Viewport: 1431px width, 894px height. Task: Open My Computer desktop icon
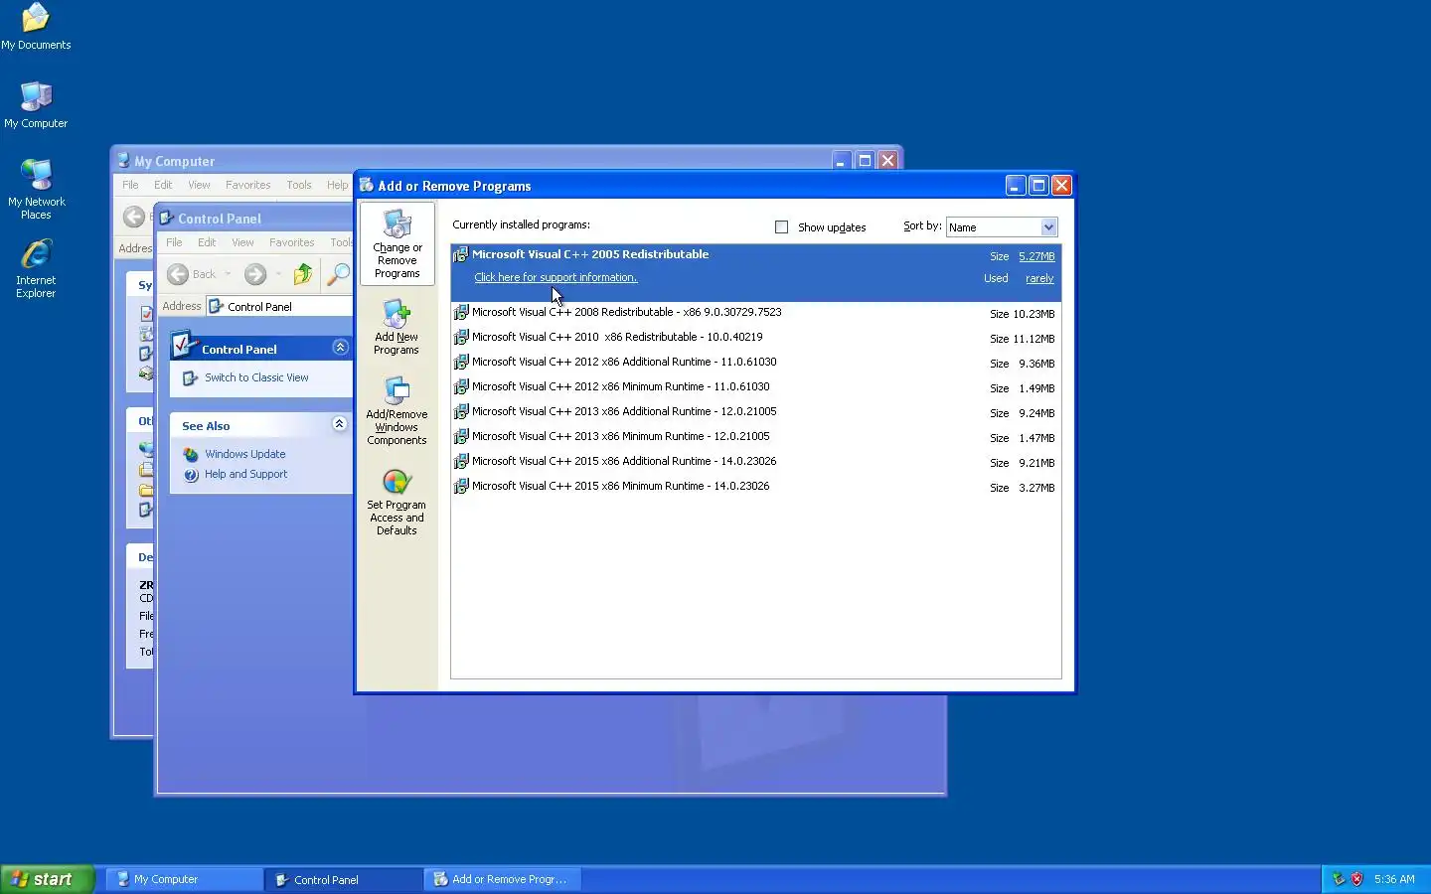tap(36, 97)
